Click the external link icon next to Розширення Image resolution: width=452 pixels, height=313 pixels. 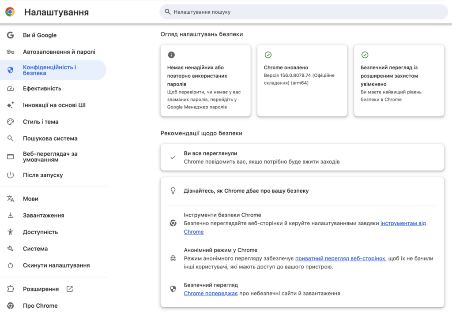69,289
